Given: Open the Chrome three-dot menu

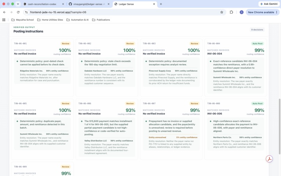Looking at the screenshot, I should pyautogui.click(x=277, y=12).
